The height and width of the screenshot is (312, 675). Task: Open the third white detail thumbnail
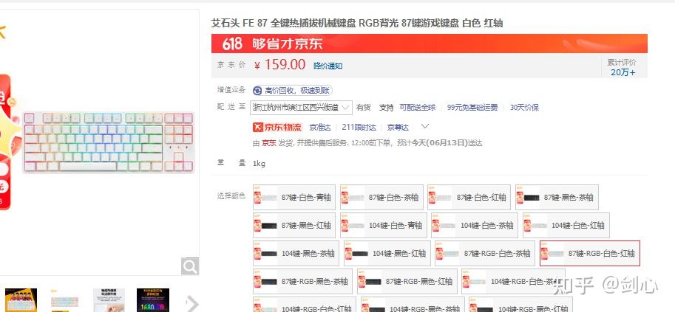click(109, 300)
